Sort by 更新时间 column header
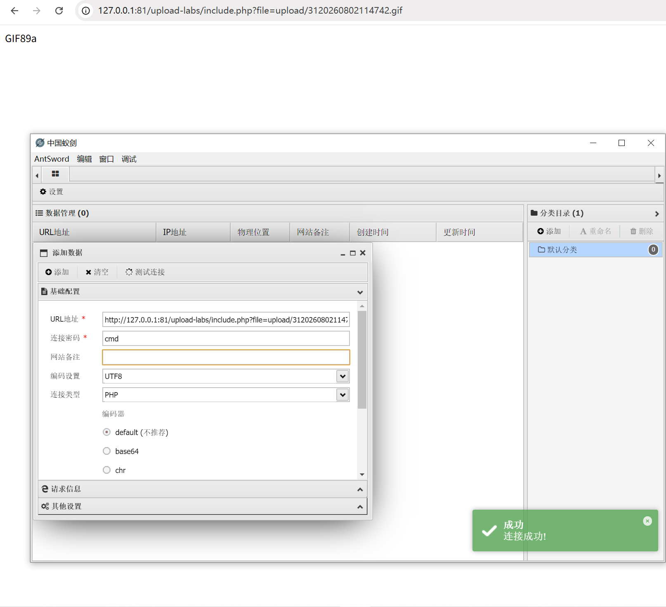The width and height of the screenshot is (666, 607). click(479, 232)
